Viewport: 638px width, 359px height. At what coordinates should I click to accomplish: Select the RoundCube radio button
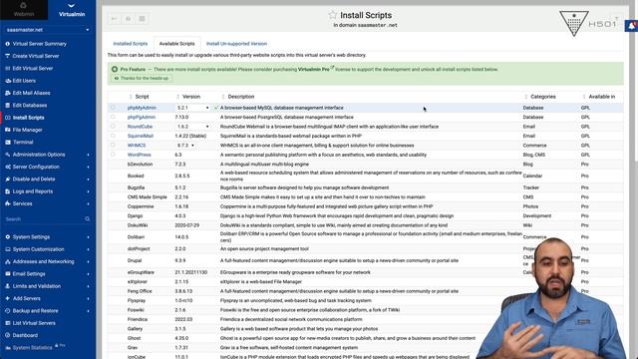pyautogui.click(x=113, y=127)
